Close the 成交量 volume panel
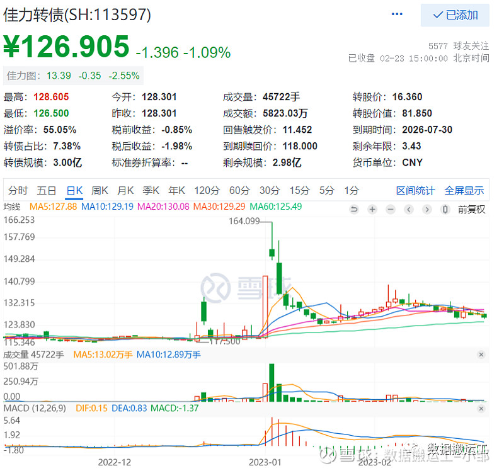The width and height of the screenshot is (504, 471). [x=481, y=355]
